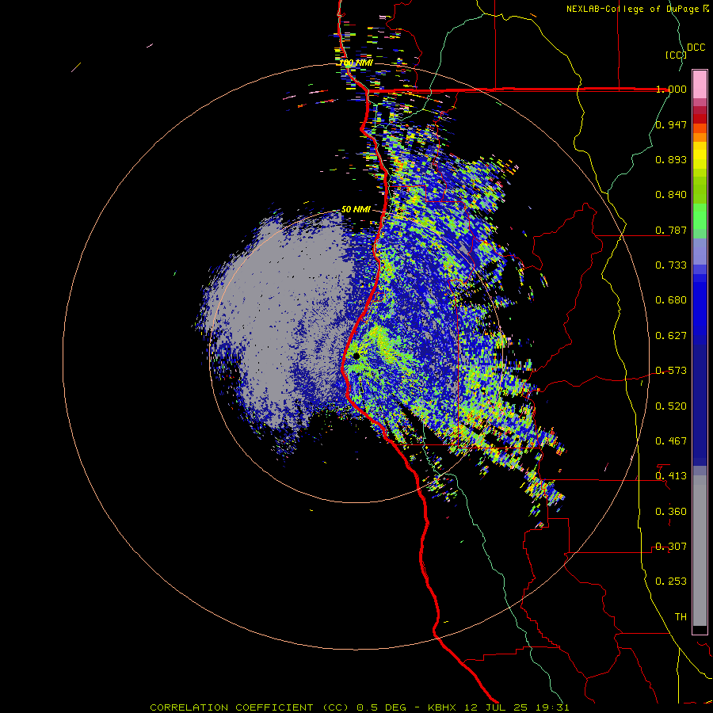This screenshot has width=713, height=713.
Task: Click the Correlation Coefficient caption at the bottom
Action: pyautogui.click(x=360, y=707)
